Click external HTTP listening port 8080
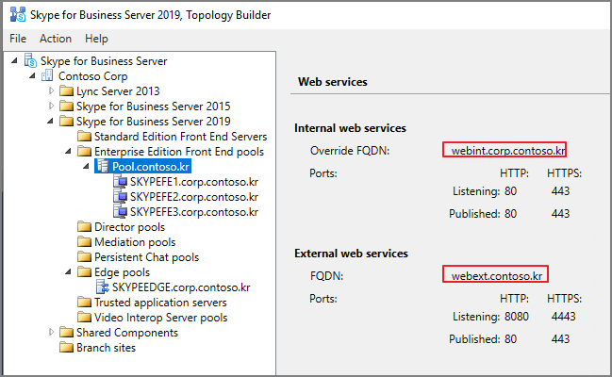612x377 pixels. click(x=517, y=316)
